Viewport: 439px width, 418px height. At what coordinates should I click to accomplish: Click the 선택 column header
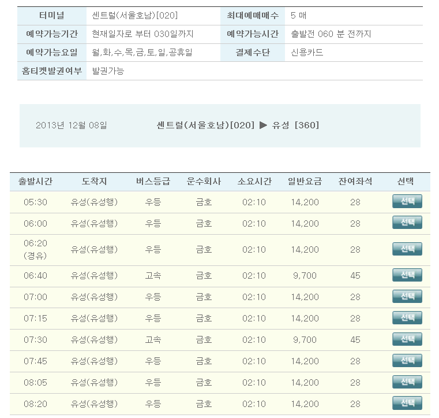[x=406, y=182]
